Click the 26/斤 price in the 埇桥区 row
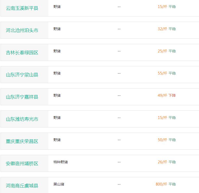 pyautogui.click(x=162, y=162)
